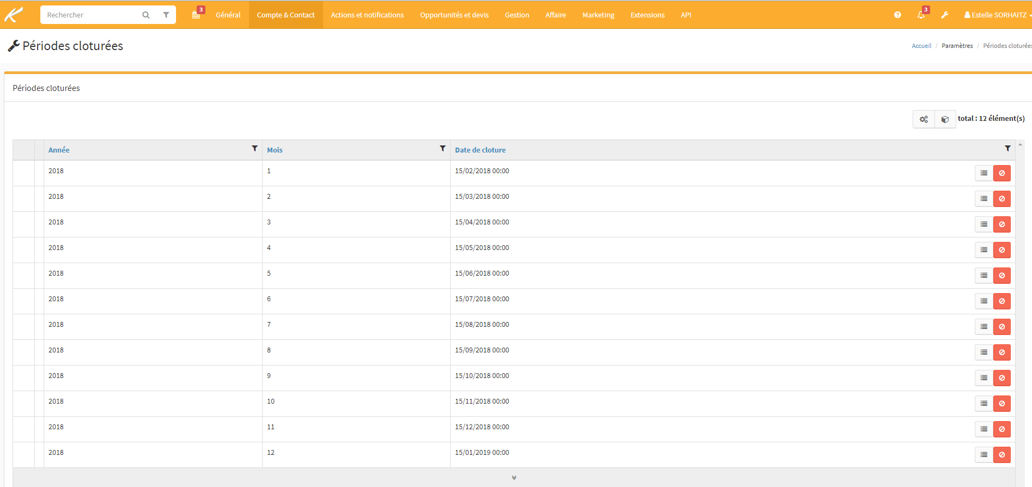
Task: Open the search filter funnel icon
Action: [166, 15]
